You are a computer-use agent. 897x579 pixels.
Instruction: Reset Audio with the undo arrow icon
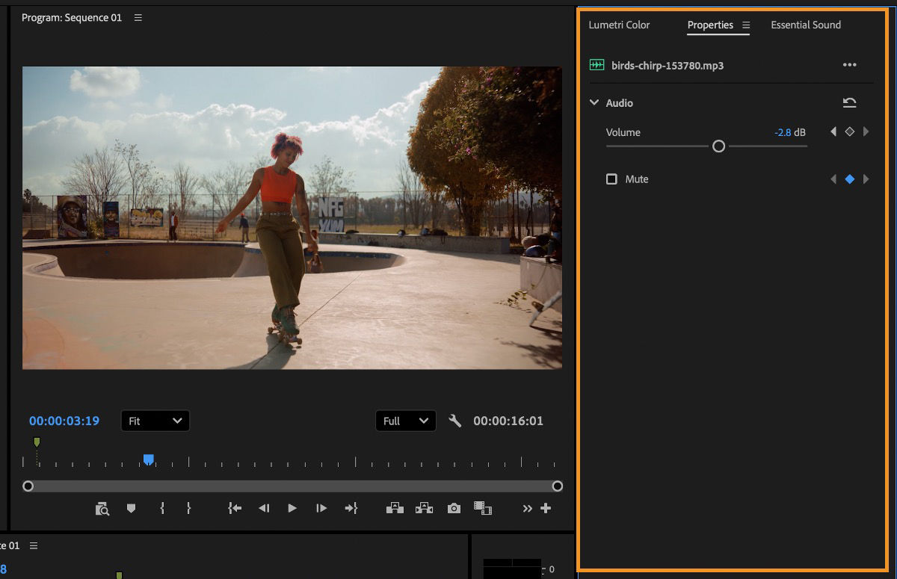tap(849, 103)
